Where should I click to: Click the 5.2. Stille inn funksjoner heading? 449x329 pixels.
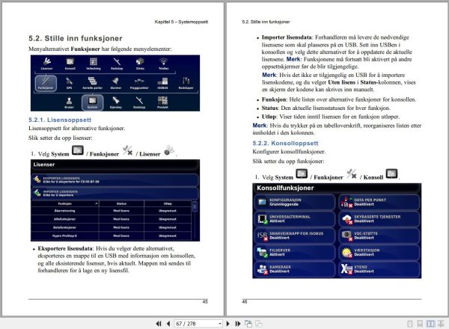(76, 38)
